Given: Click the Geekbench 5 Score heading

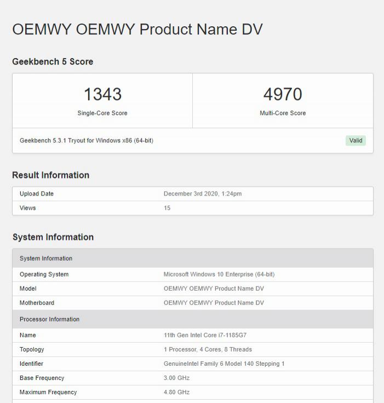Looking at the screenshot, I should tap(53, 62).
